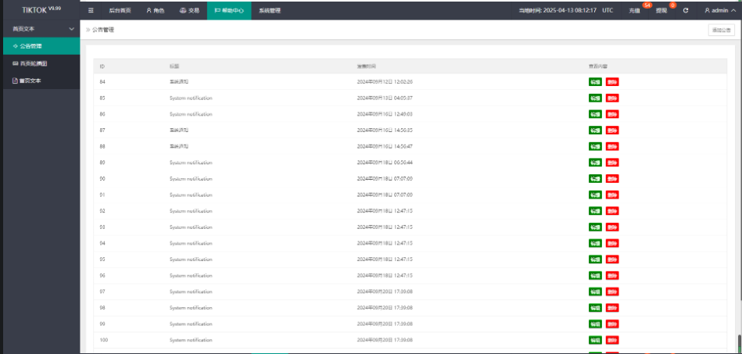The height and width of the screenshot is (354, 742).
Task: Delete announcement ID 95
Action: (612, 259)
